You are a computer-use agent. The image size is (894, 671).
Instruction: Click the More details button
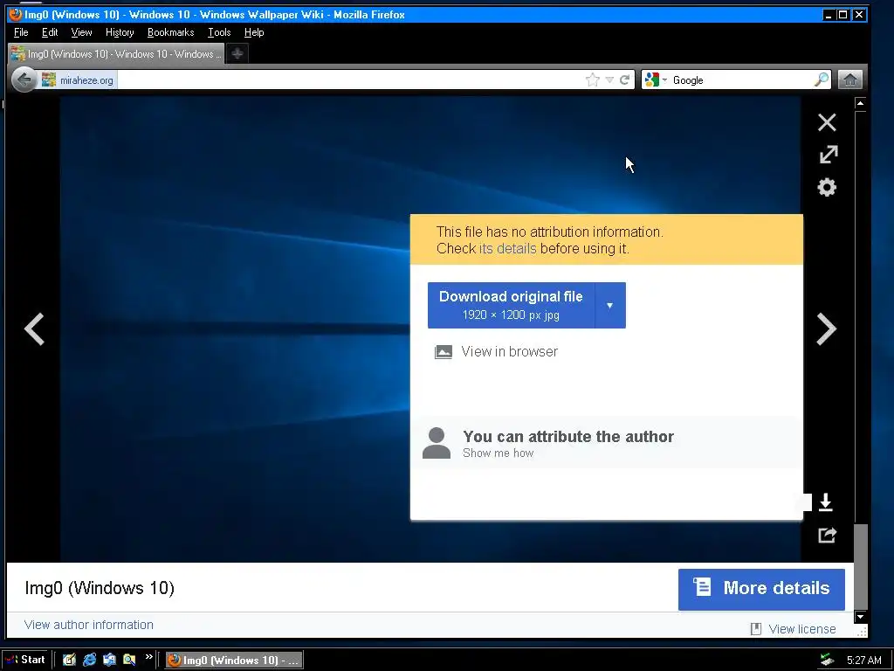point(761,589)
